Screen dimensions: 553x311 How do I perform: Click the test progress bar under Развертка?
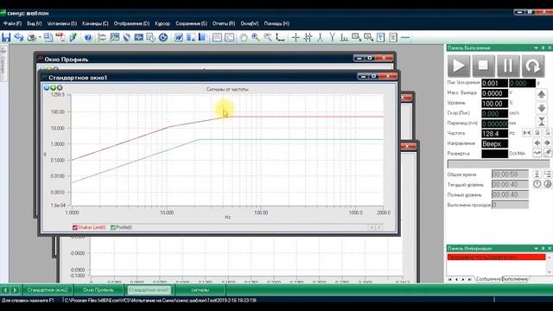coord(499,164)
